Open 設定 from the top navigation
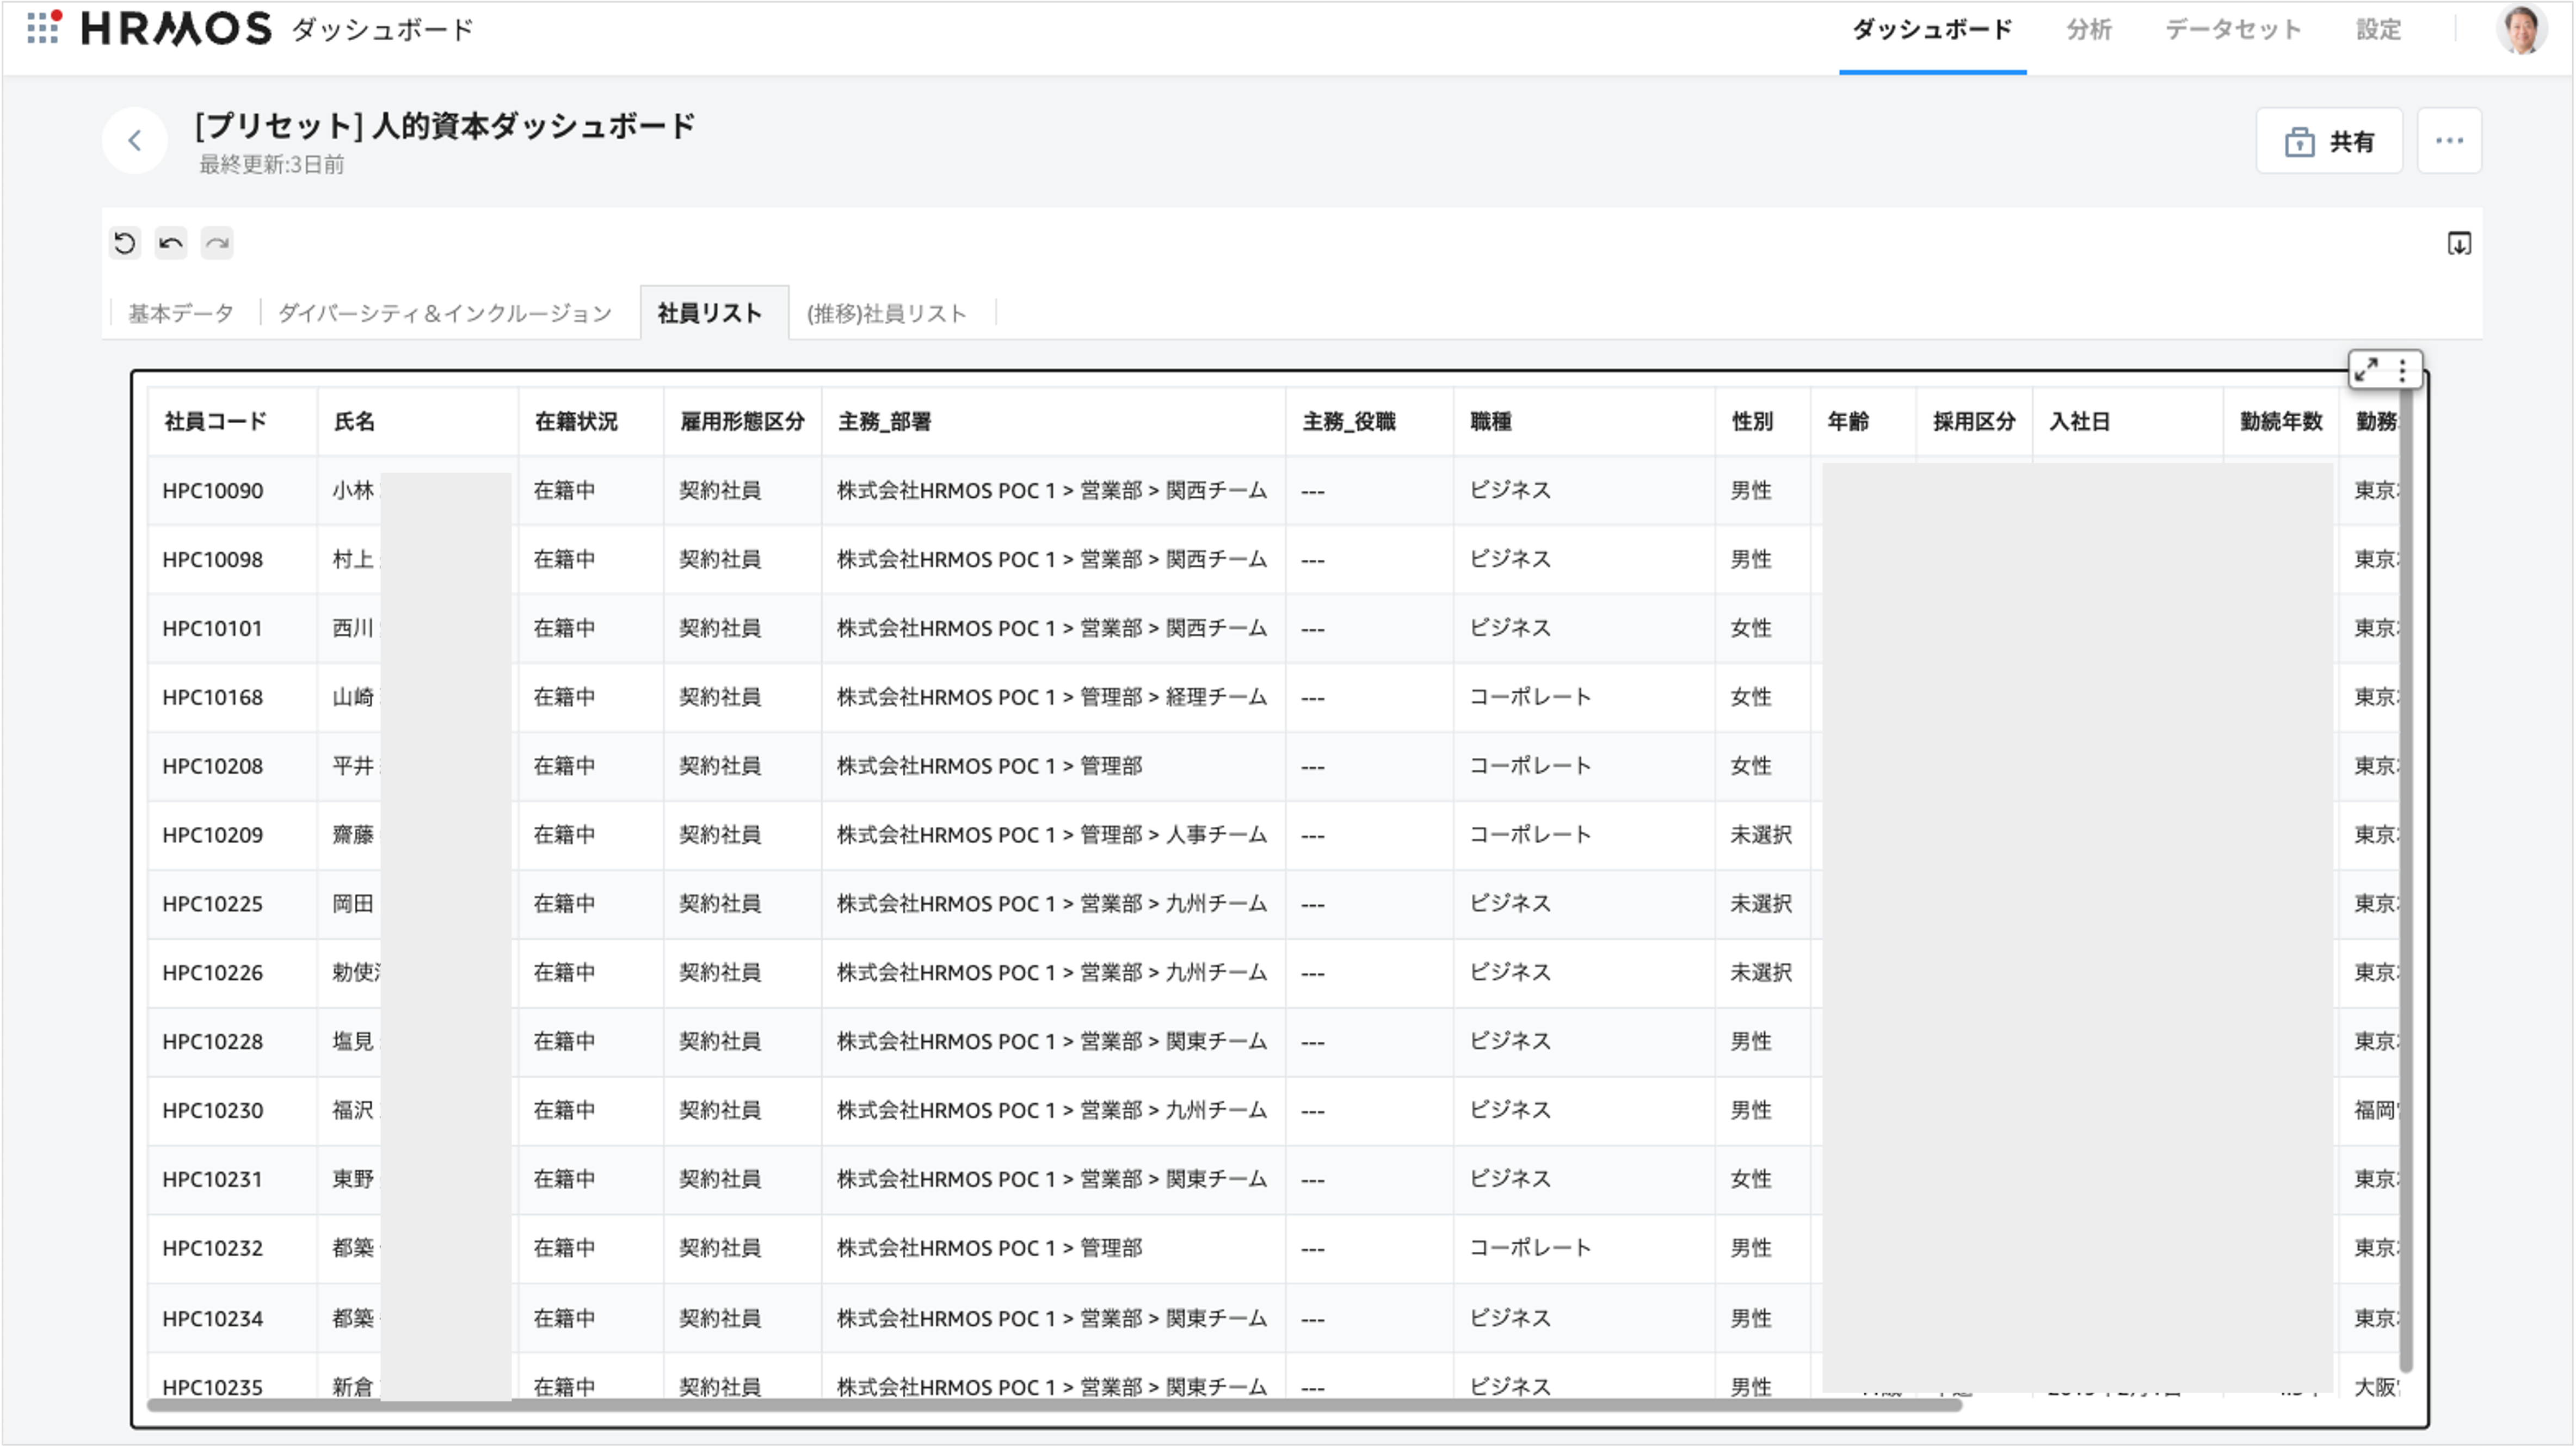This screenshot has height=1446, width=2576. click(2379, 29)
